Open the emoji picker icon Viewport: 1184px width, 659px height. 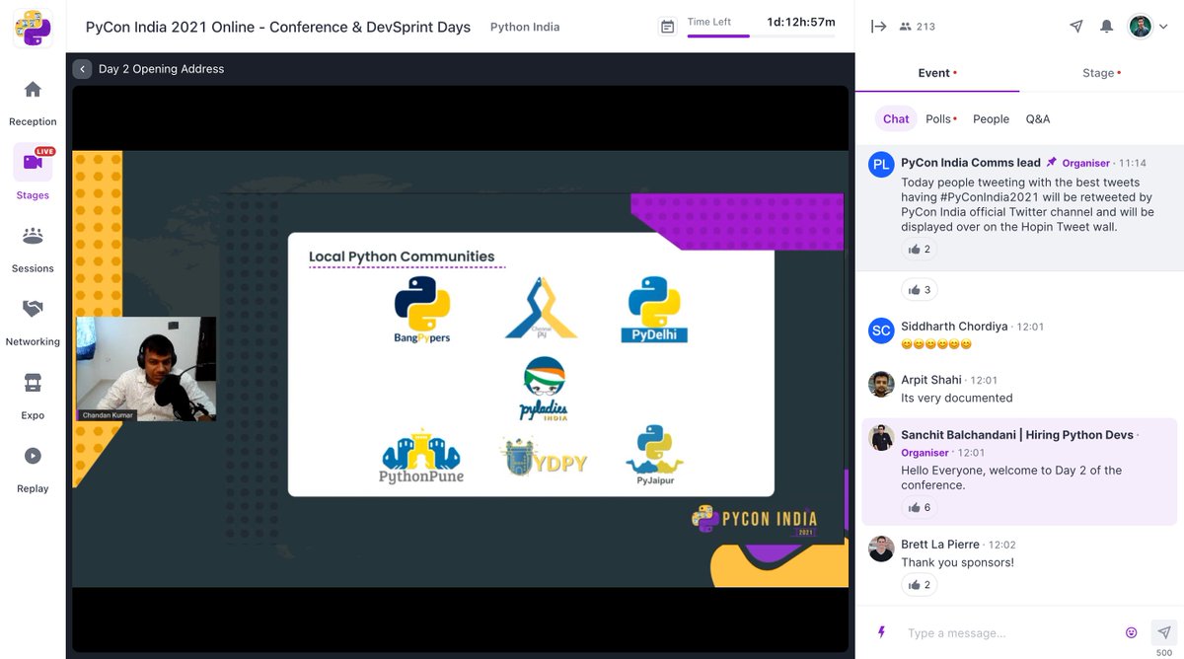(1131, 632)
